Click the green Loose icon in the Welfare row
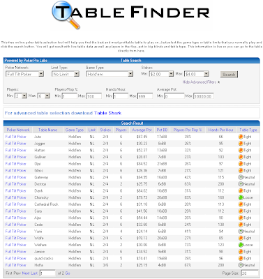 [241, 245]
